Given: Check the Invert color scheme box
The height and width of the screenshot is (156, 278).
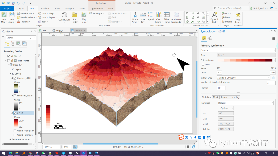Looking at the screenshot, I should [203, 64].
